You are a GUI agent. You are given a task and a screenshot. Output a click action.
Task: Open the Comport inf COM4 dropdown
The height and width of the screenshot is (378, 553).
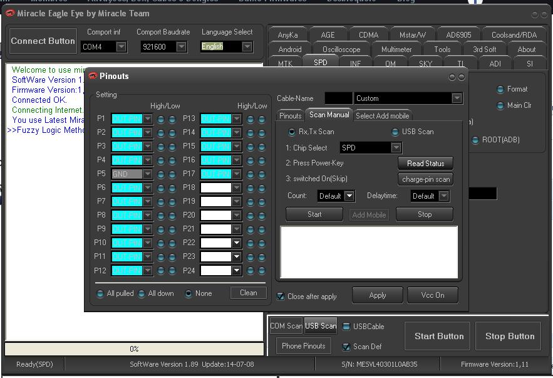coord(121,46)
